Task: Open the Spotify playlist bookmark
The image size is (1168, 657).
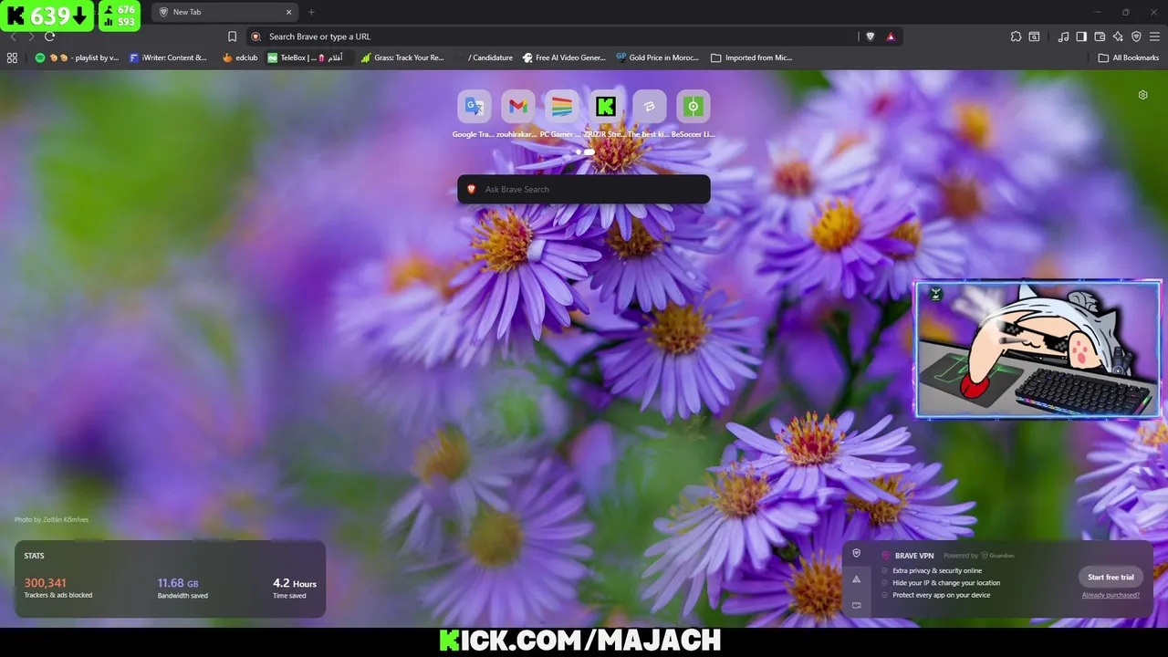Action: 78,57
